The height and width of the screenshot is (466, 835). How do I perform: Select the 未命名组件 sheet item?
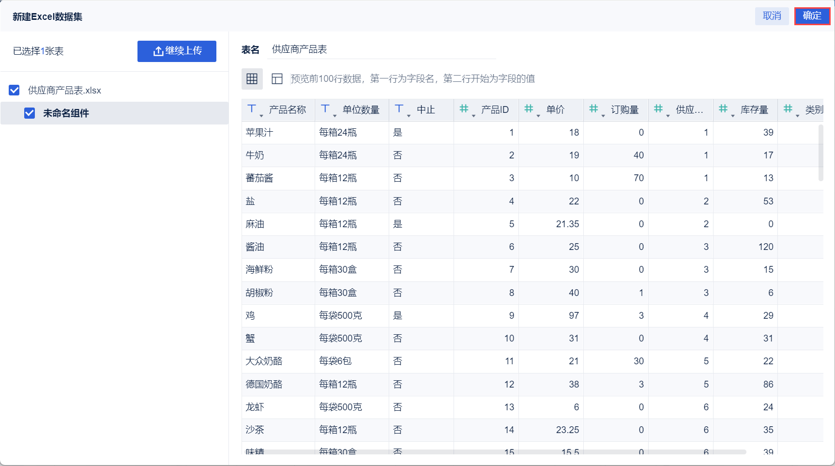[66, 113]
